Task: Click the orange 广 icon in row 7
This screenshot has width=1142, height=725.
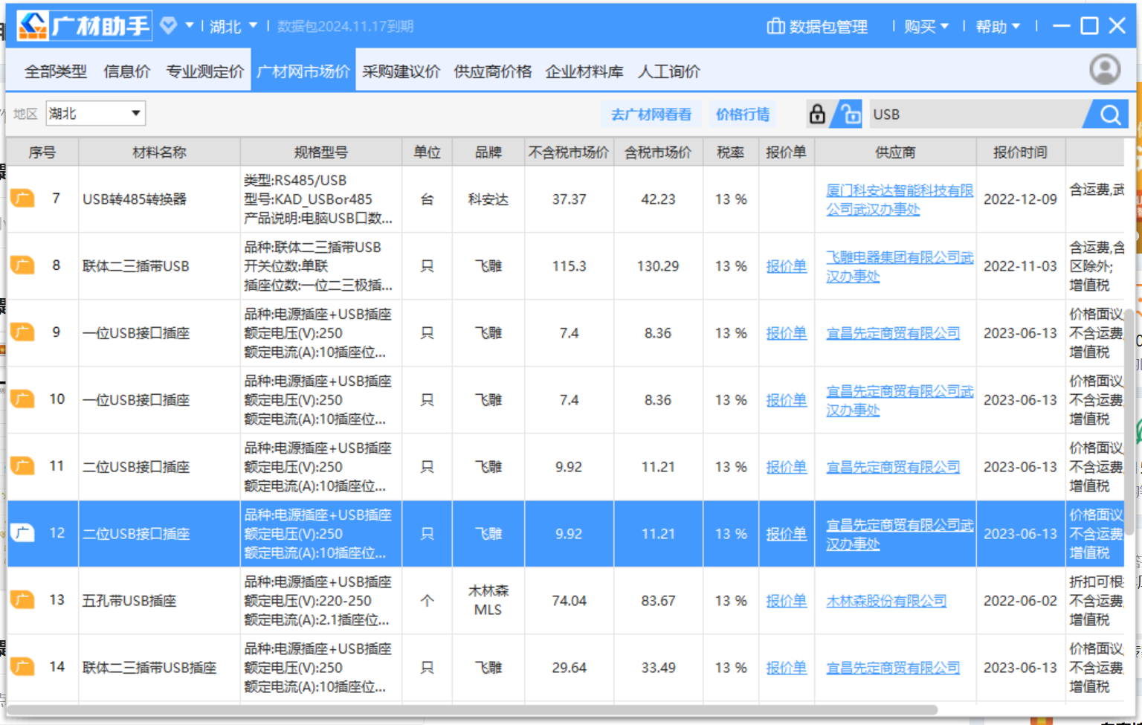Action: 22,199
